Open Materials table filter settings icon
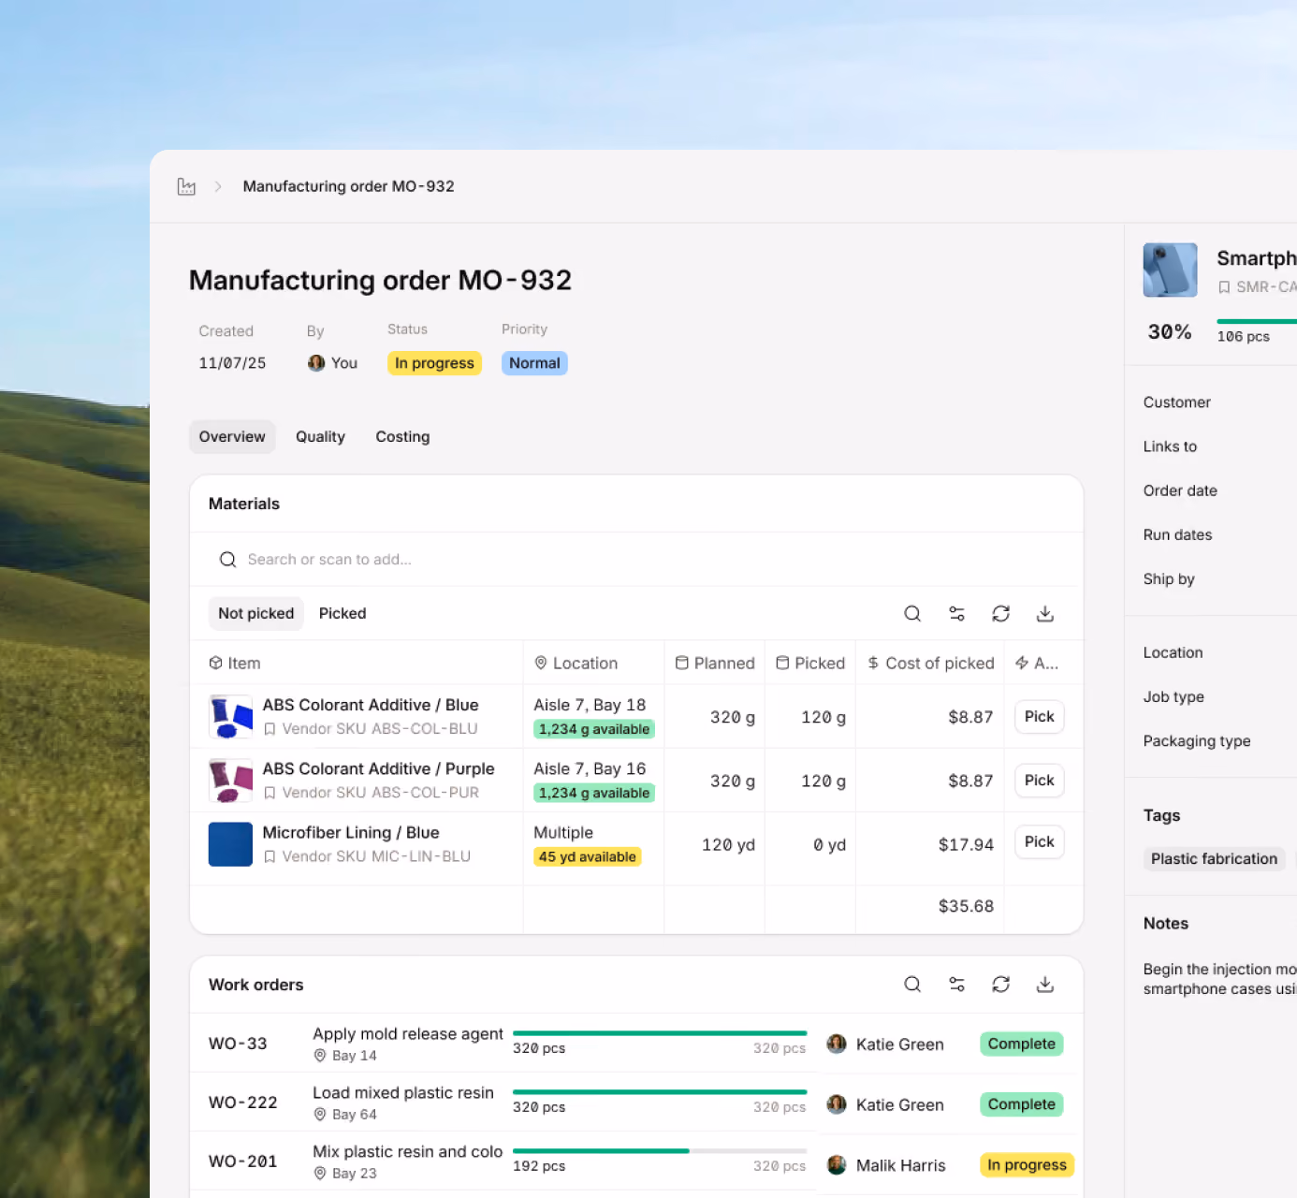 (x=956, y=614)
